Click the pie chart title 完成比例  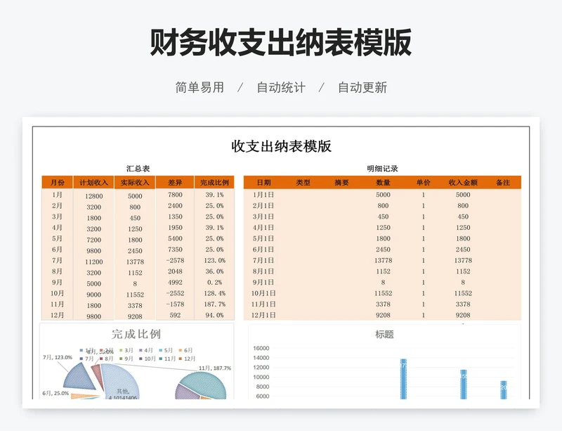click(136, 334)
